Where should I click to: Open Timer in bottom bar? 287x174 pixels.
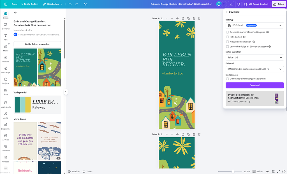(87, 171)
